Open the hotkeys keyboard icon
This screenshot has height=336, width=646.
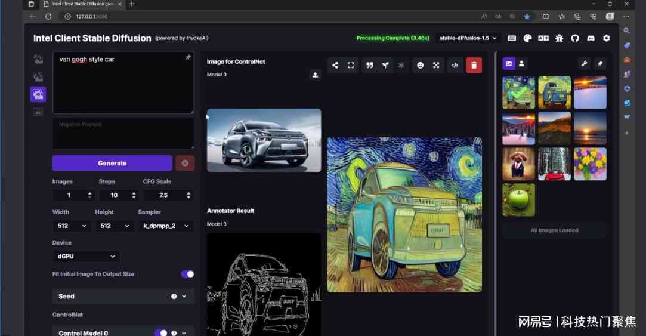pos(512,38)
